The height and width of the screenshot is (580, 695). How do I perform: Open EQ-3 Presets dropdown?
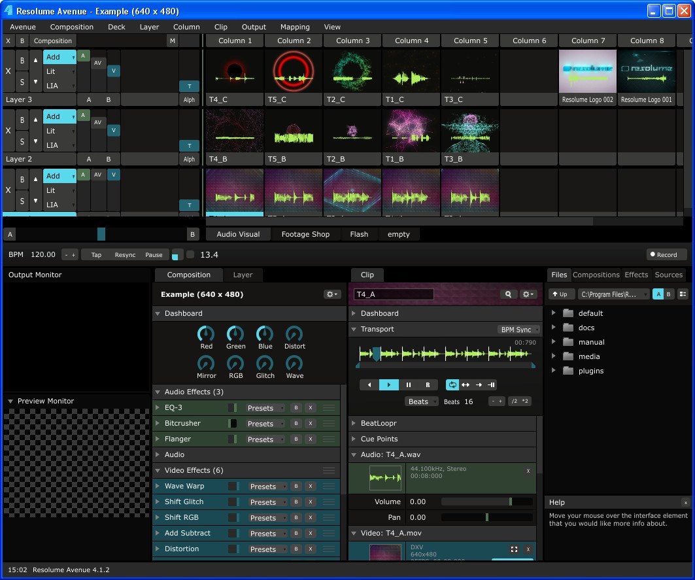pos(265,408)
